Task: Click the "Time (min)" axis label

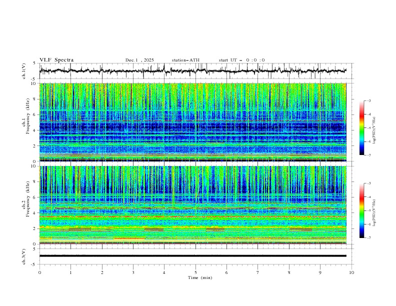Action: pos(200,277)
